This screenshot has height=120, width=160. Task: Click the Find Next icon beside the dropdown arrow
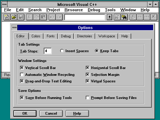point(117,17)
